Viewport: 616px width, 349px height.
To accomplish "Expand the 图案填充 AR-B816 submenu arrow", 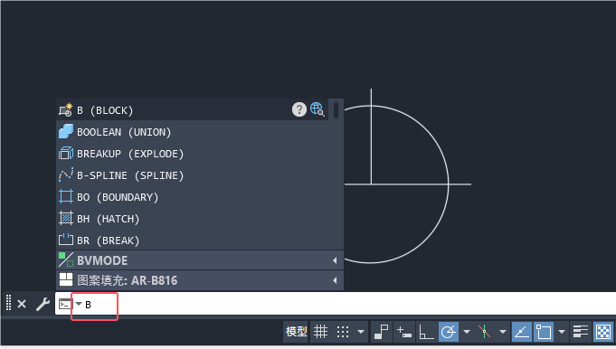I will pos(335,280).
